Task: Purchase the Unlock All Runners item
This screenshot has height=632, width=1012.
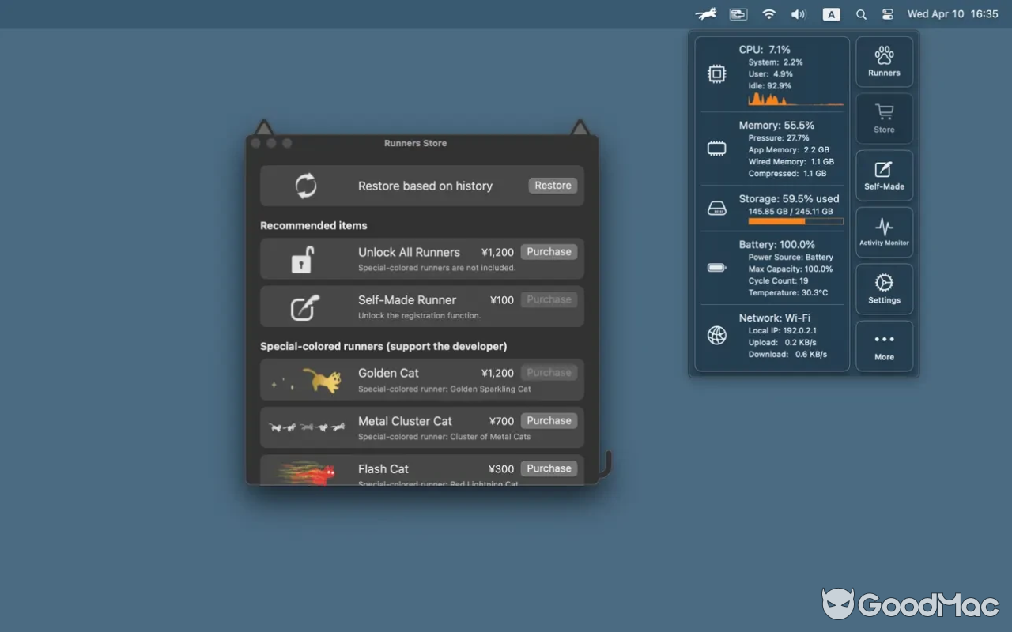Action: (x=549, y=251)
